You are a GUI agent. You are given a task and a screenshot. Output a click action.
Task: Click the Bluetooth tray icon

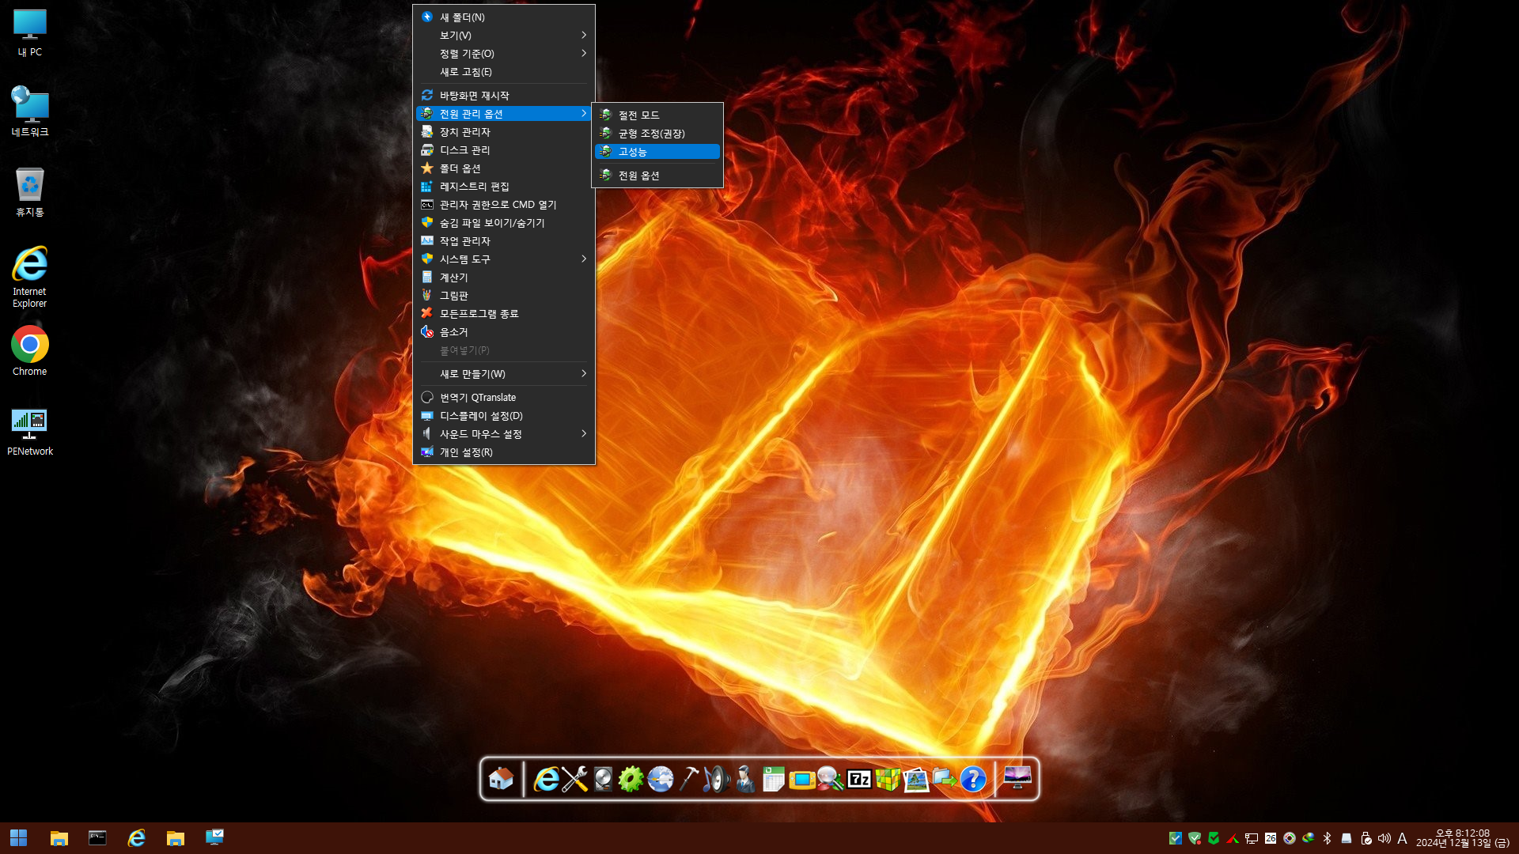(1328, 838)
